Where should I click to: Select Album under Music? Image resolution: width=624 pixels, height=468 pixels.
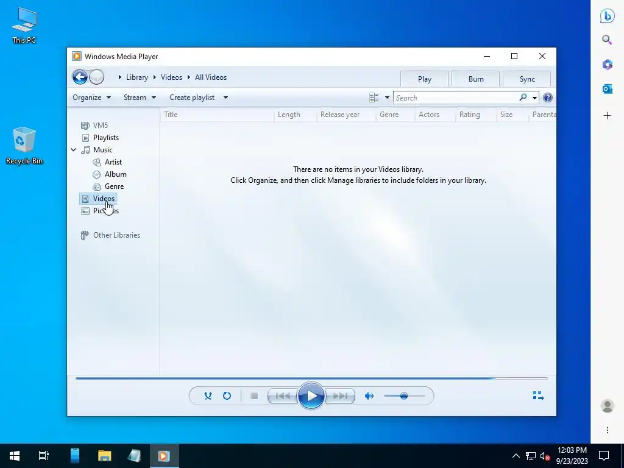[x=115, y=174]
